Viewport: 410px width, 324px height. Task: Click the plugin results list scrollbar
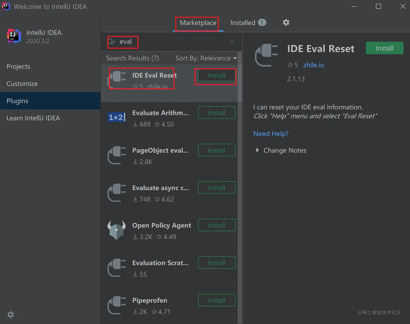coord(240,187)
